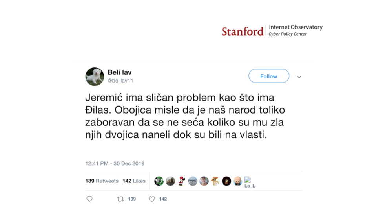
Task: Like the tweet with the heart icon
Action: tap(151, 199)
